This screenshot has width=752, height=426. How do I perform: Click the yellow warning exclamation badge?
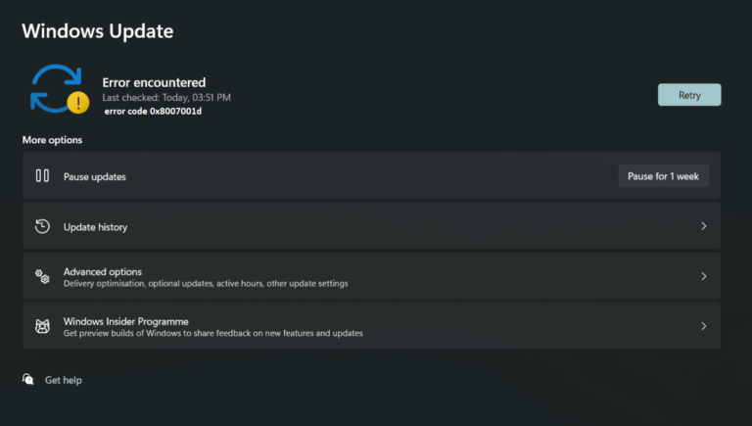[x=78, y=103]
